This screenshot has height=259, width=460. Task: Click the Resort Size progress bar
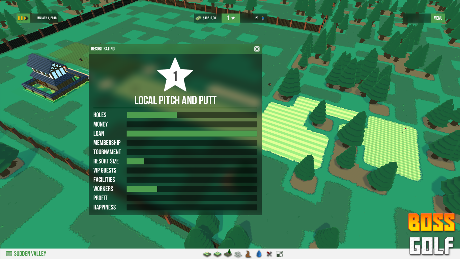(x=192, y=161)
